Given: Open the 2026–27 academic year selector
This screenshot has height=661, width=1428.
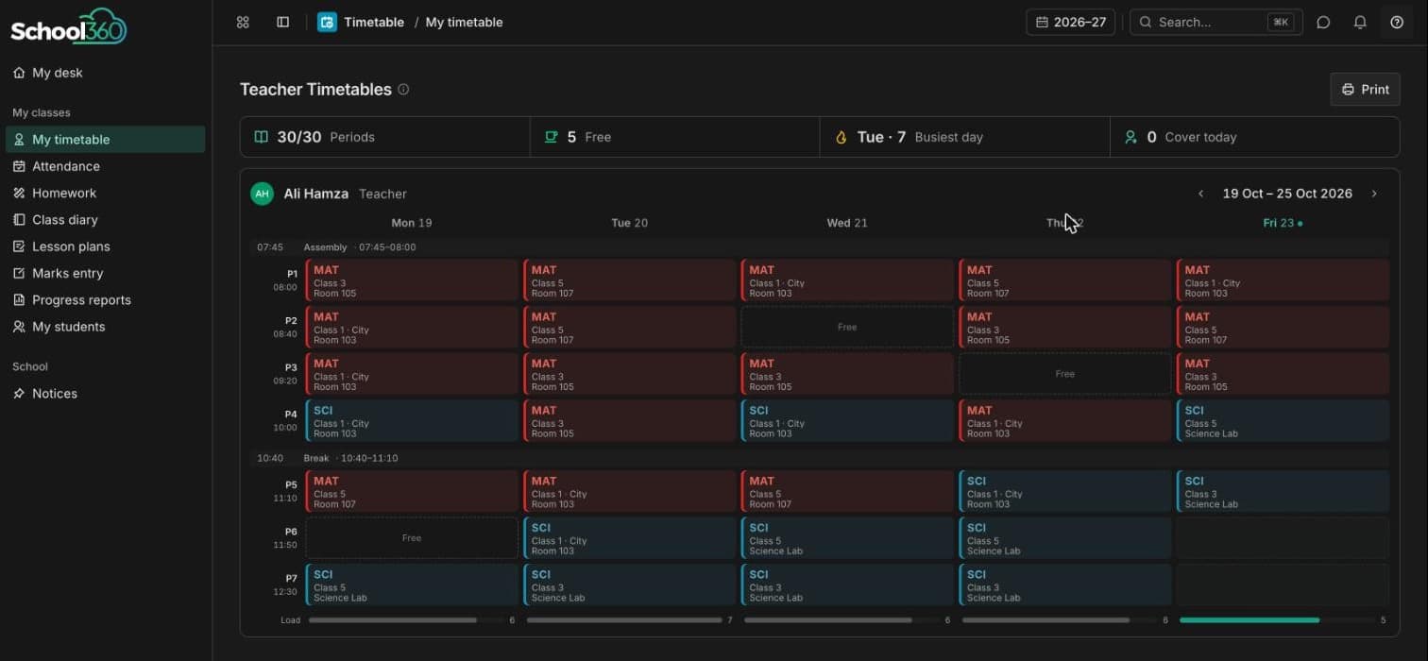Looking at the screenshot, I should click(1071, 22).
